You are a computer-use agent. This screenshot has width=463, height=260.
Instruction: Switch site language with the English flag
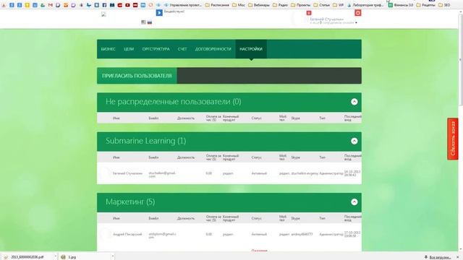pos(143,22)
